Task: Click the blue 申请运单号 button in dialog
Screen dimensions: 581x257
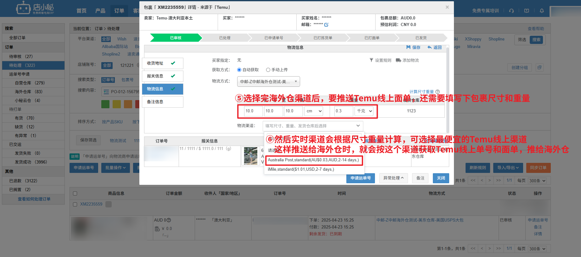Action: click(360, 178)
